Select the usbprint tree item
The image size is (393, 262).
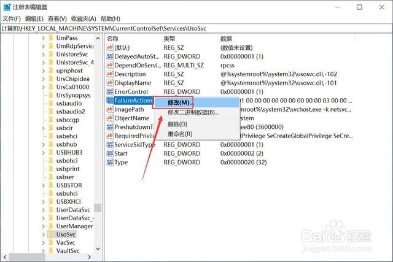(68, 169)
